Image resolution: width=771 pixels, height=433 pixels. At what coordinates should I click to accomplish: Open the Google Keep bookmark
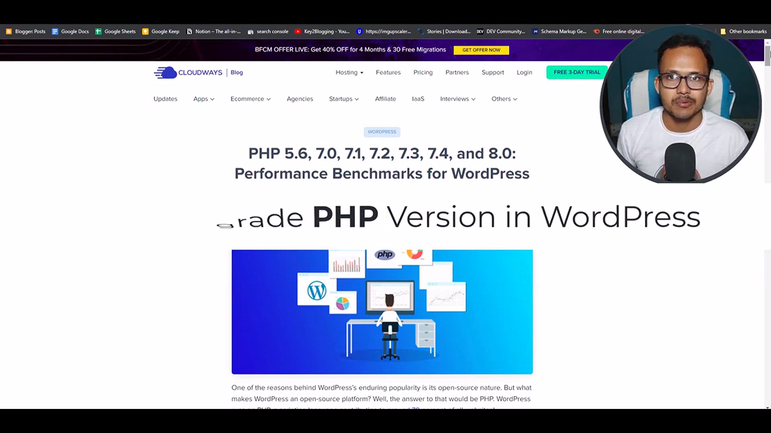pyautogui.click(x=161, y=31)
